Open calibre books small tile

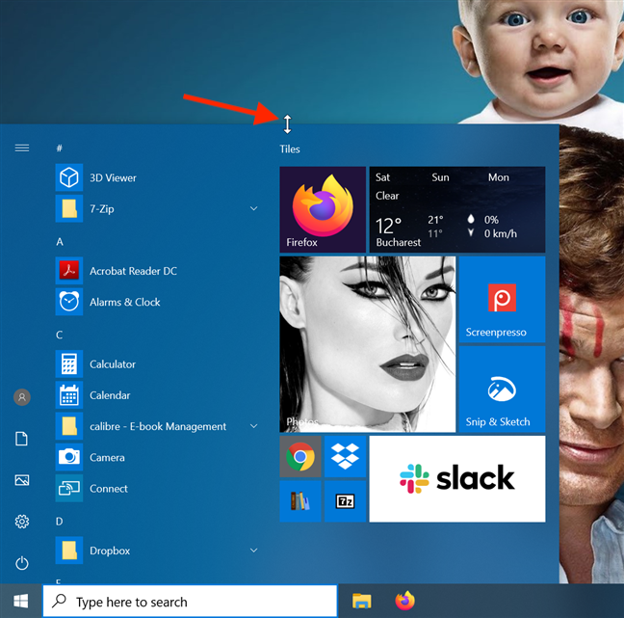click(300, 500)
